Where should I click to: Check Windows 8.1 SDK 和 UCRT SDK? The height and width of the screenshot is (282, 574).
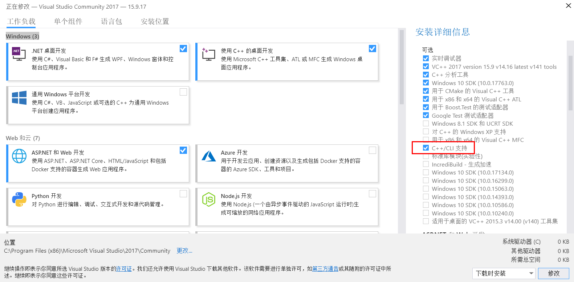426,123
